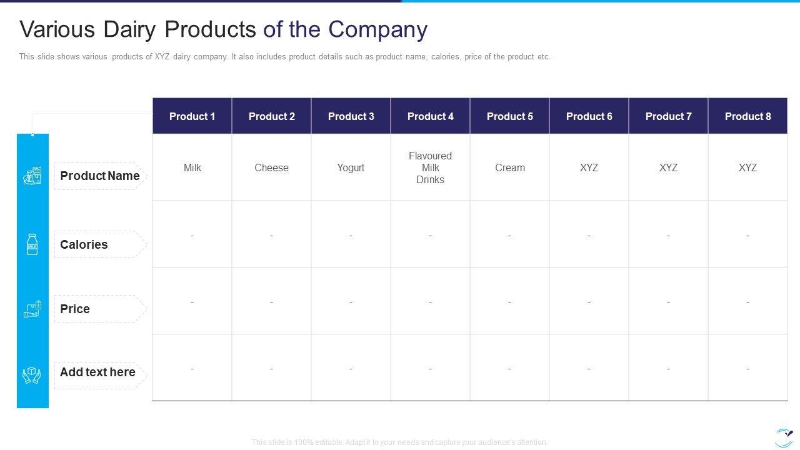The height and width of the screenshot is (450, 800).
Task: Click the Product Name row label
Action: click(x=100, y=176)
